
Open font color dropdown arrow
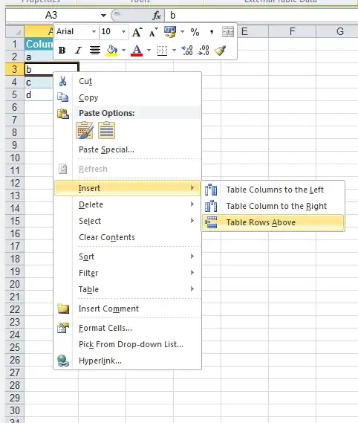click(149, 50)
